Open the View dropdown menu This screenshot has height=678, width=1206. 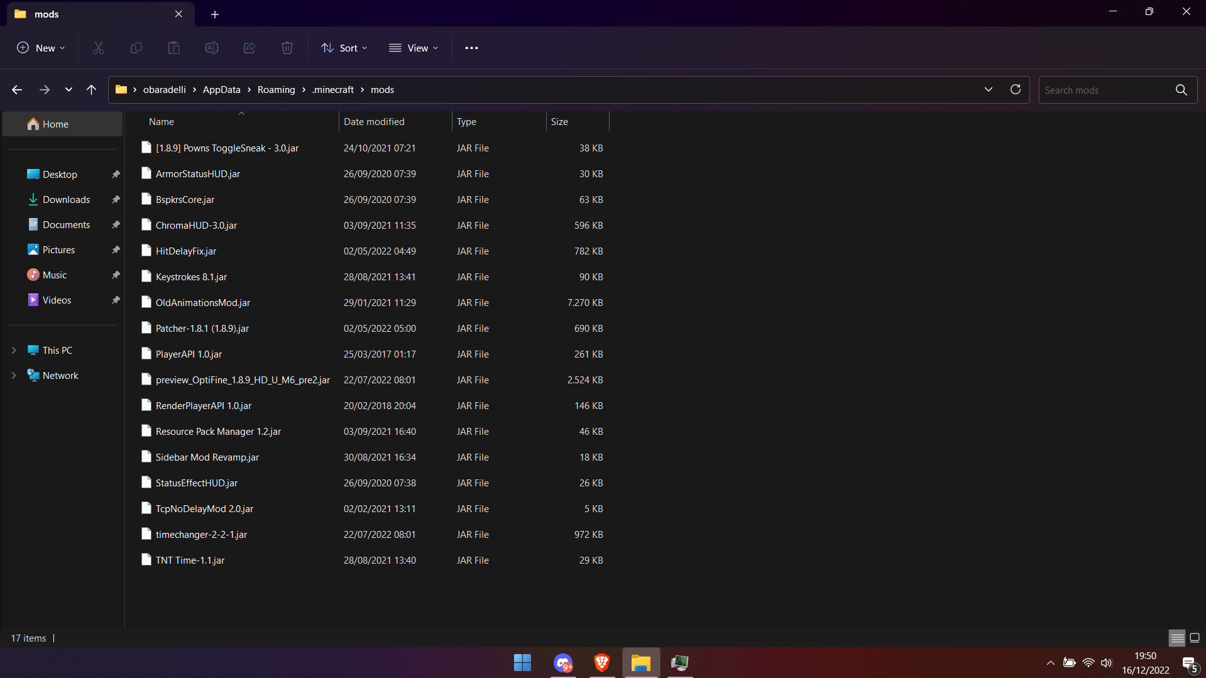pyautogui.click(x=414, y=48)
